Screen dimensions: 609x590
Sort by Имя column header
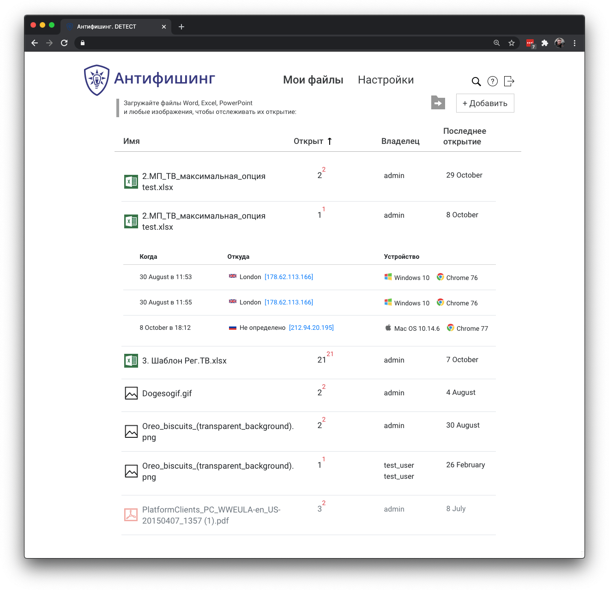(132, 141)
